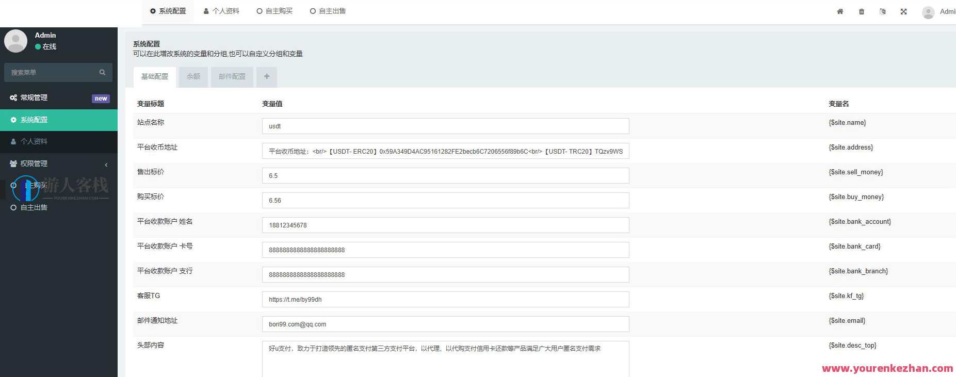Switch to top tab 自主出售

pyautogui.click(x=328, y=11)
